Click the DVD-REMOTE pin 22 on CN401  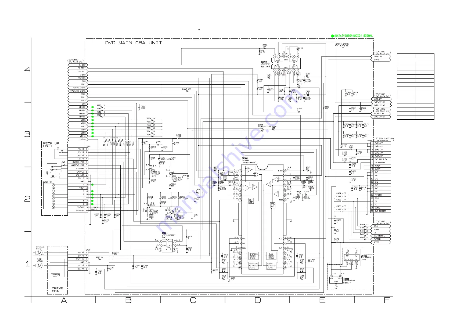coord(381,211)
